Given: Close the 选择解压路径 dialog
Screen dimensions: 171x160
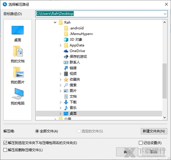Looking at the screenshot, I should (166, 4).
